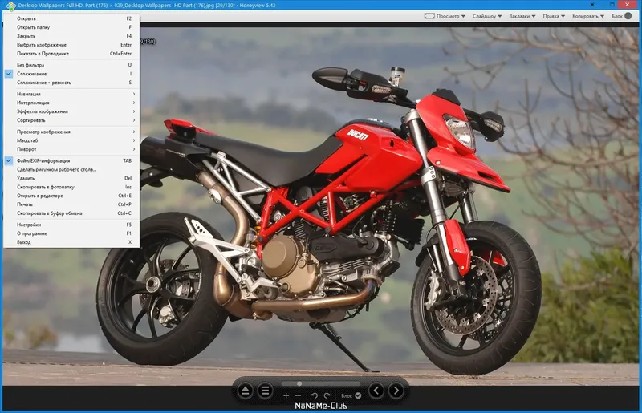Image resolution: width=642 pixels, height=413 pixels.
Task: Open the Слайдшоу dropdown
Action: (487, 16)
